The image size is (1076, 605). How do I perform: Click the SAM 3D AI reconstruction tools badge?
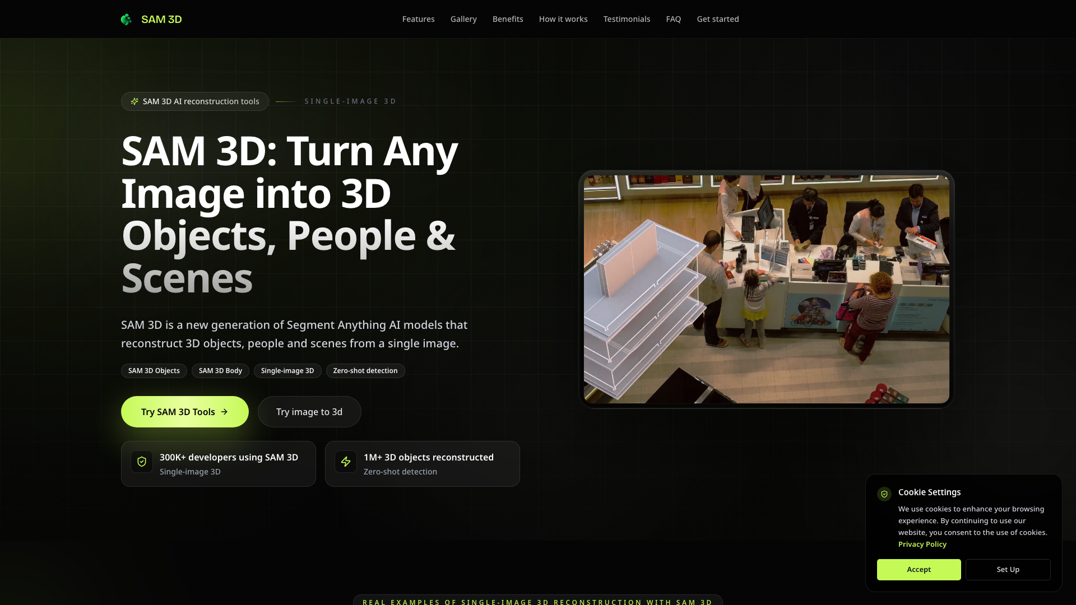pyautogui.click(x=195, y=101)
